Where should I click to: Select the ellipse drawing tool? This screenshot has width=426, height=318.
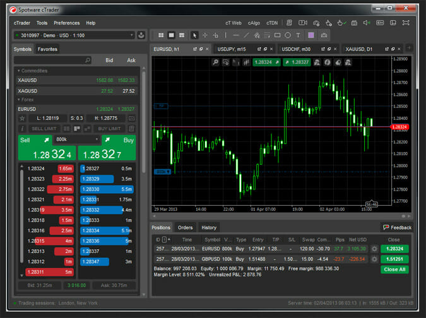point(288,35)
